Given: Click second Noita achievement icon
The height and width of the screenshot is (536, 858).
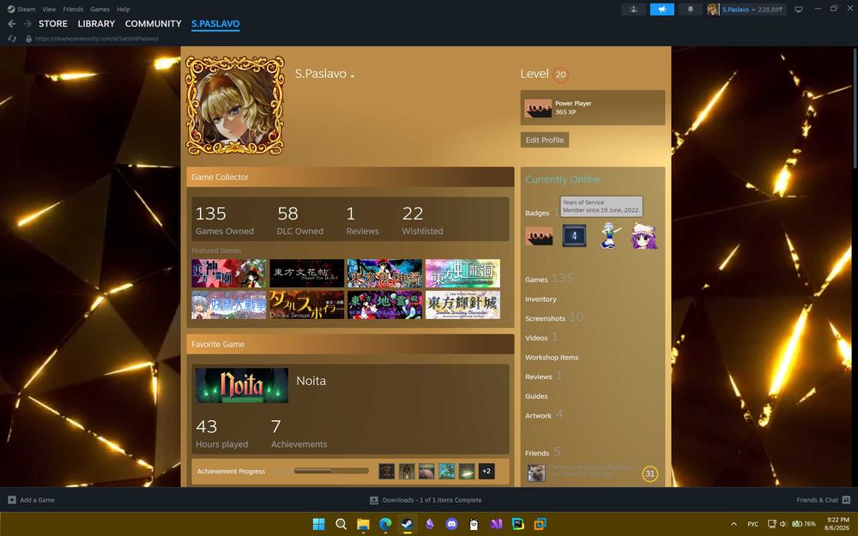Looking at the screenshot, I should (x=407, y=471).
